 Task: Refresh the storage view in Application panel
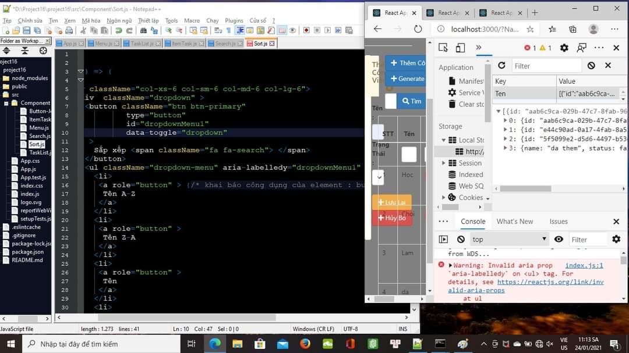(x=501, y=66)
